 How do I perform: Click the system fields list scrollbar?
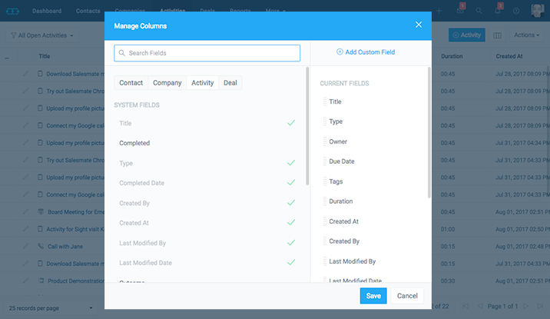(x=307, y=126)
